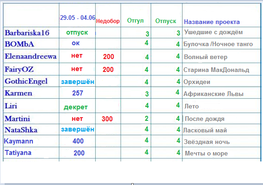Click the value '400' in Kaymann row
The height and width of the screenshot is (185, 263).
point(78,141)
